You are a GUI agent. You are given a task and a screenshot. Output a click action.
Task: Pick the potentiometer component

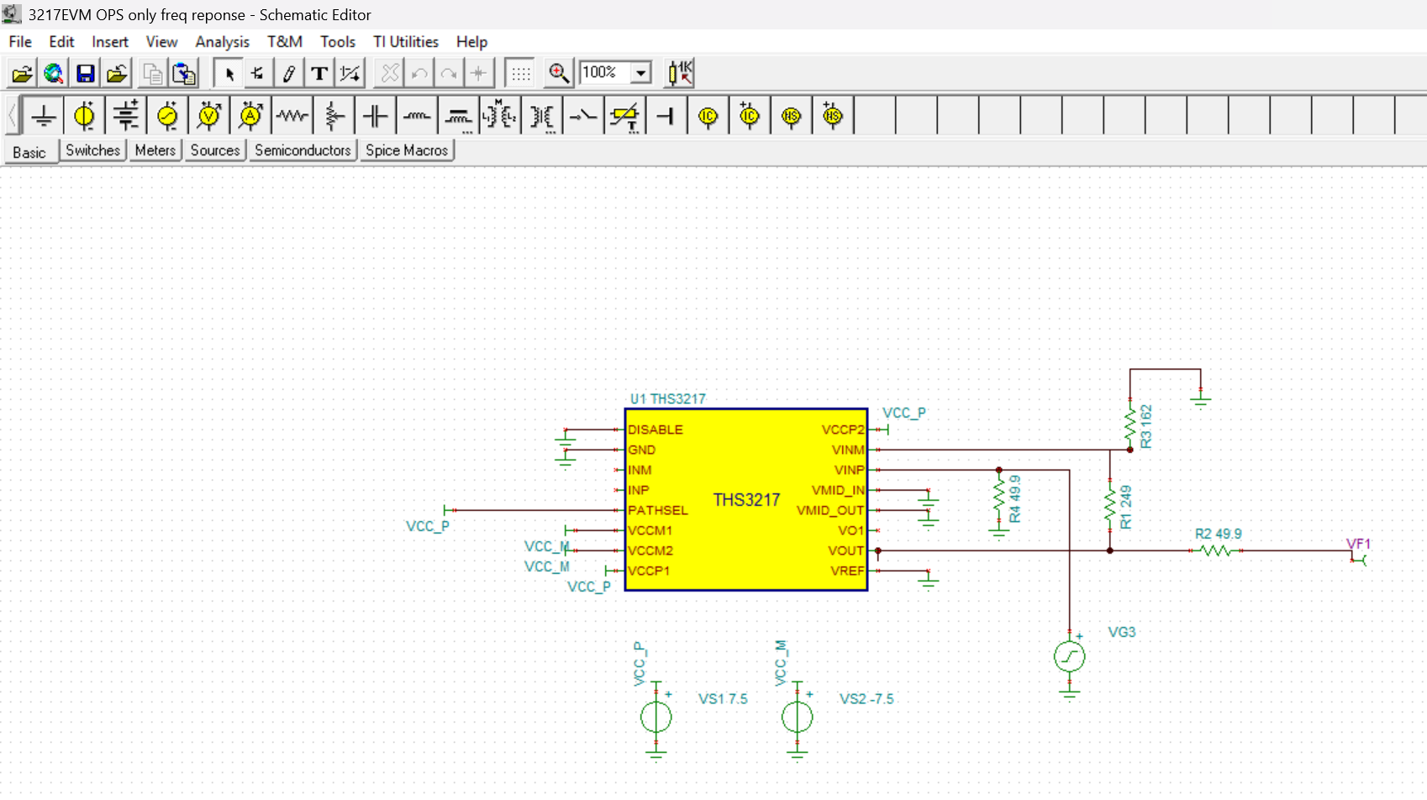(334, 116)
